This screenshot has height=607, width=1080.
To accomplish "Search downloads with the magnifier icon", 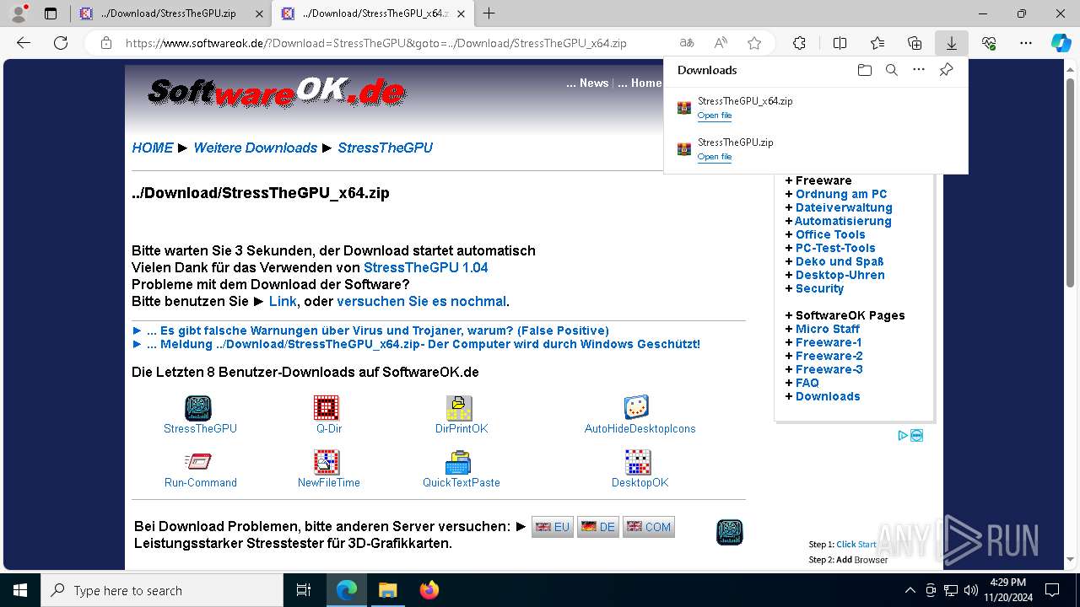I will [892, 70].
